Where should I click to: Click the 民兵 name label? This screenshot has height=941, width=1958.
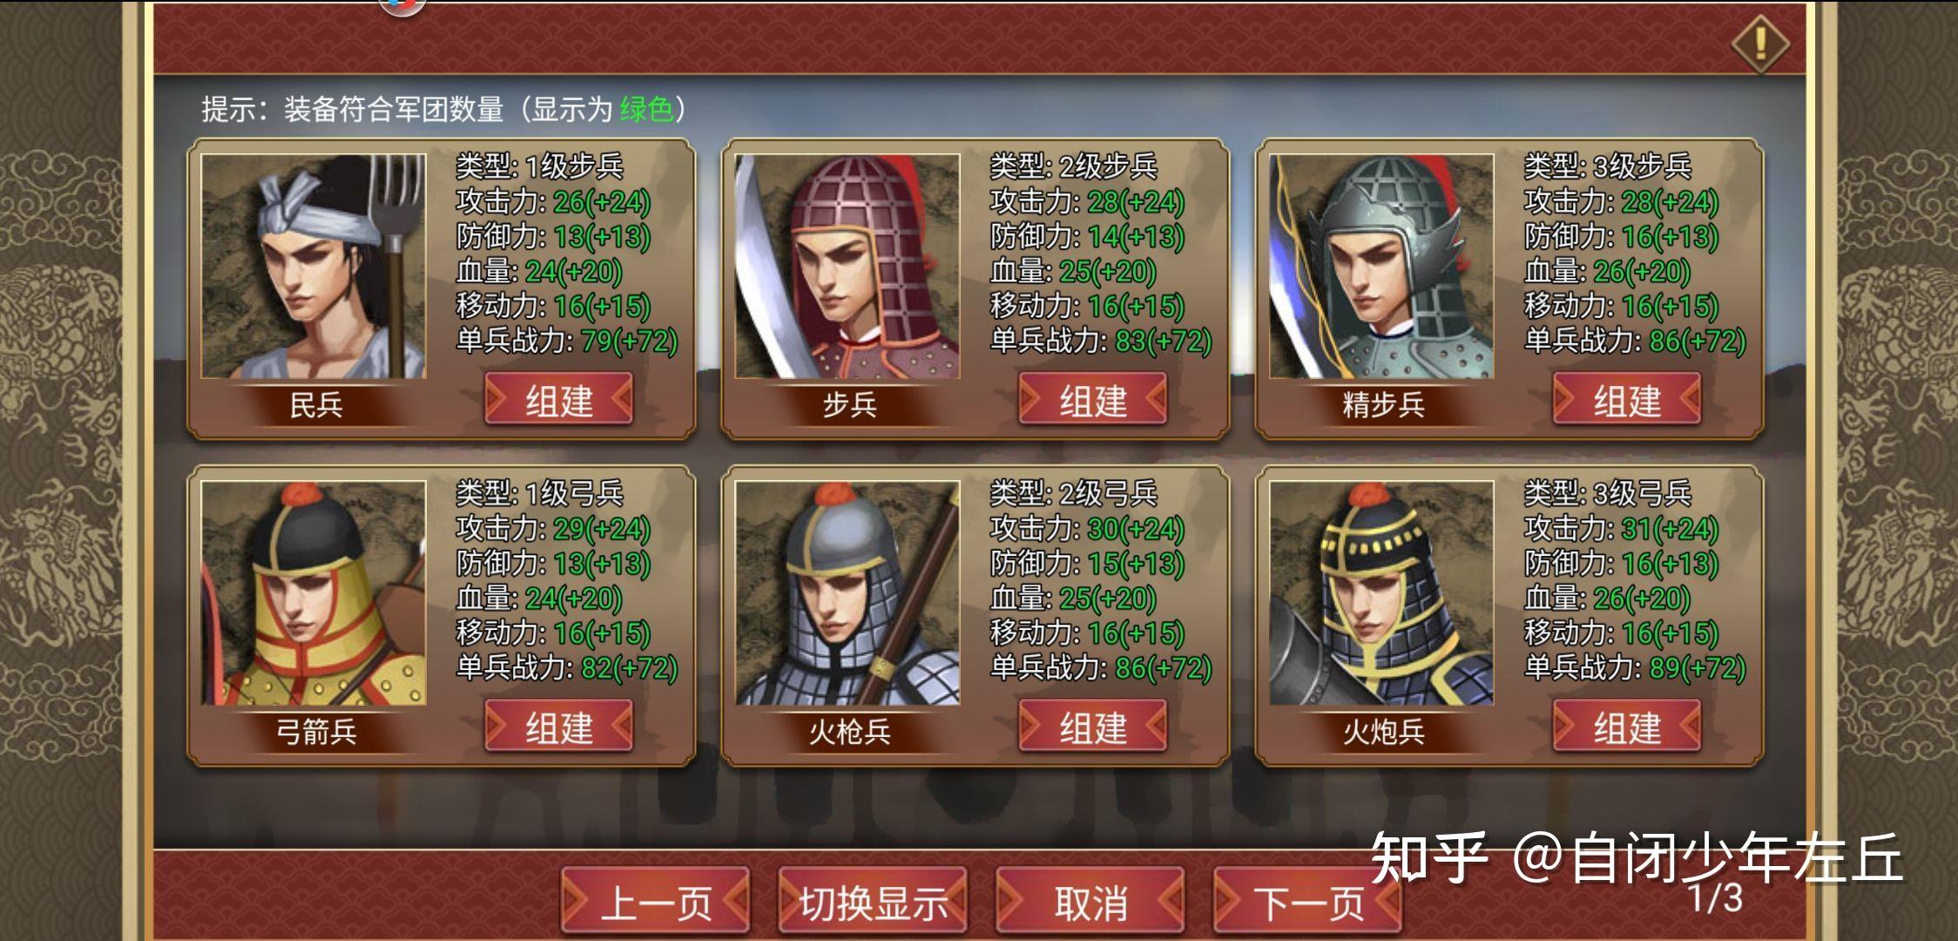(315, 405)
